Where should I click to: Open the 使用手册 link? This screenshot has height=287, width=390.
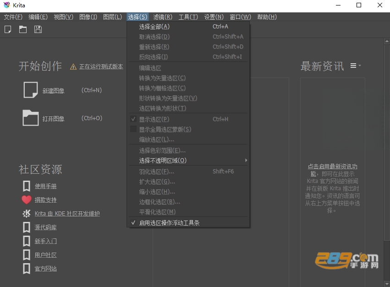tap(45, 186)
